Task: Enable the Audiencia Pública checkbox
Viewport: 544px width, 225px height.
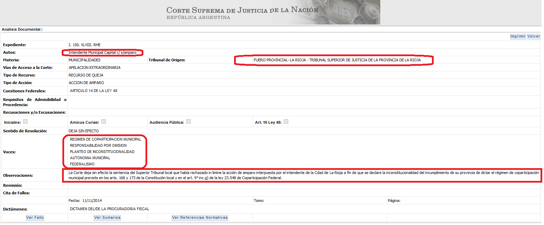Action: (188, 122)
